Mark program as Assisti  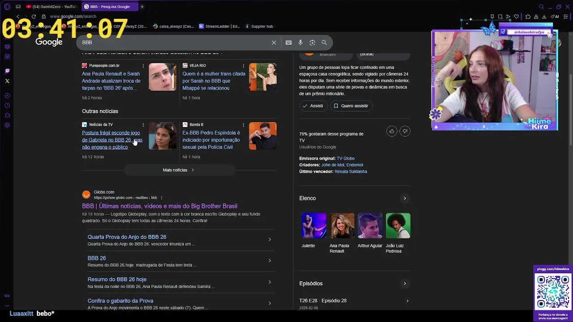click(x=313, y=106)
